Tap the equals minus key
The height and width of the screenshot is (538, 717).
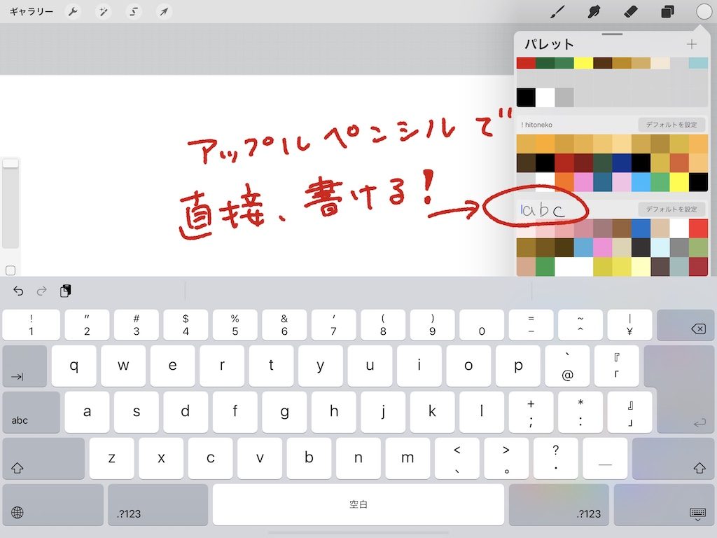[x=531, y=325]
